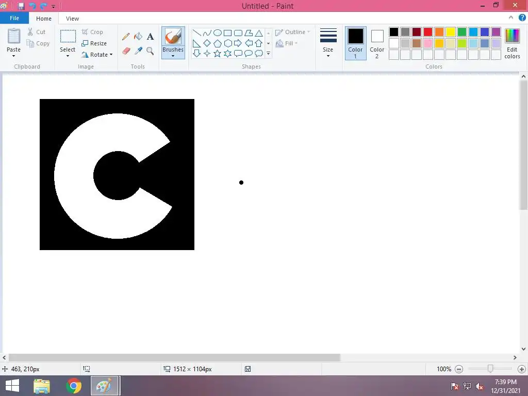Switch to the Home tab
This screenshot has height=396, width=528.
(x=44, y=19)
